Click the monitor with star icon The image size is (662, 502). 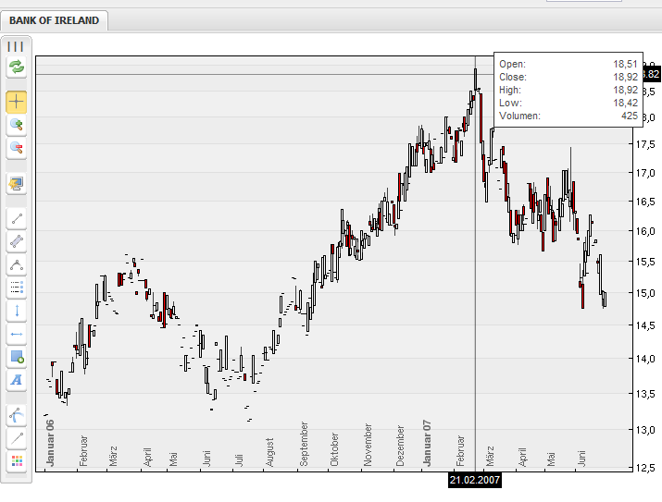click(x=17, y=183)
